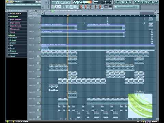This screenshot has height=123, width=164.
Task: Open the TOOLS menu
Action: coord(35,5)
